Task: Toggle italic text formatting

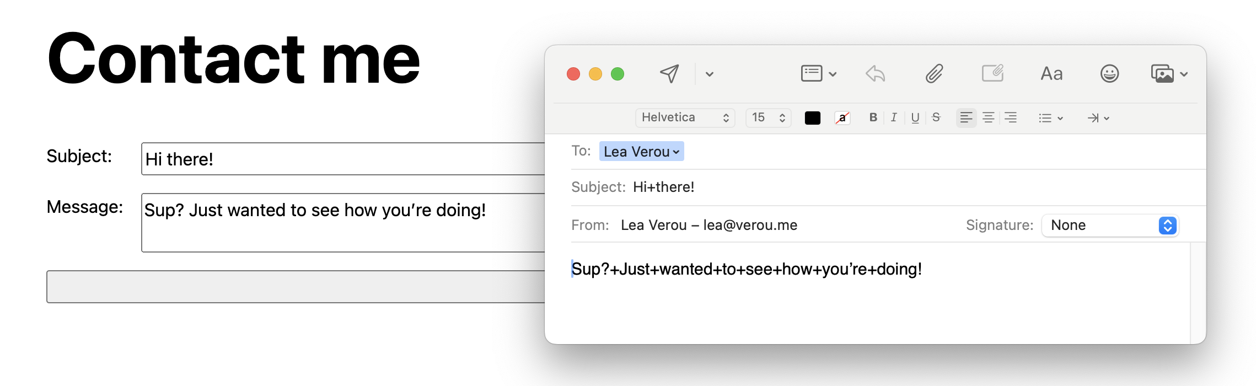Action: click(x=894, y=117)
